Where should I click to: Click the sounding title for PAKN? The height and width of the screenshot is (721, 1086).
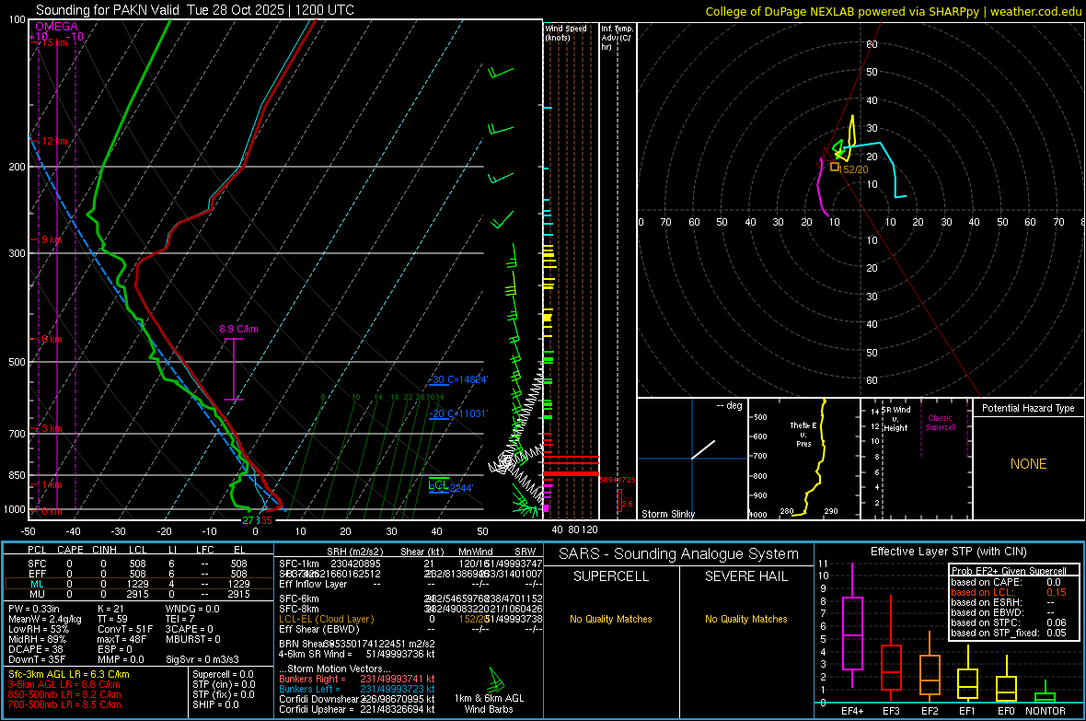[194, 10]
